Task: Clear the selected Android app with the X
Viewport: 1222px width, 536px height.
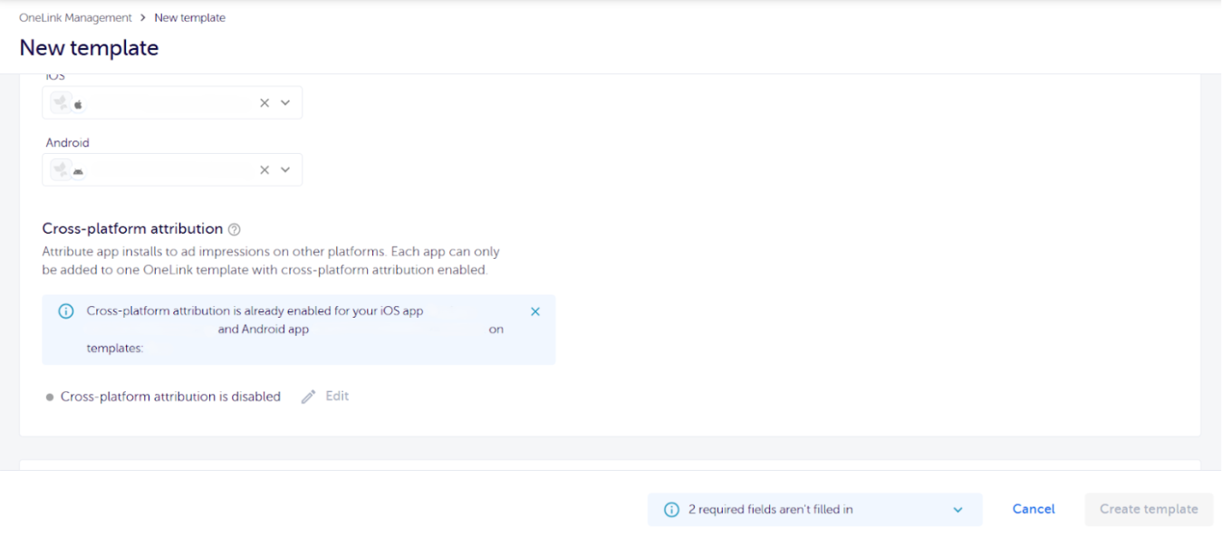Action: (264, 169)
